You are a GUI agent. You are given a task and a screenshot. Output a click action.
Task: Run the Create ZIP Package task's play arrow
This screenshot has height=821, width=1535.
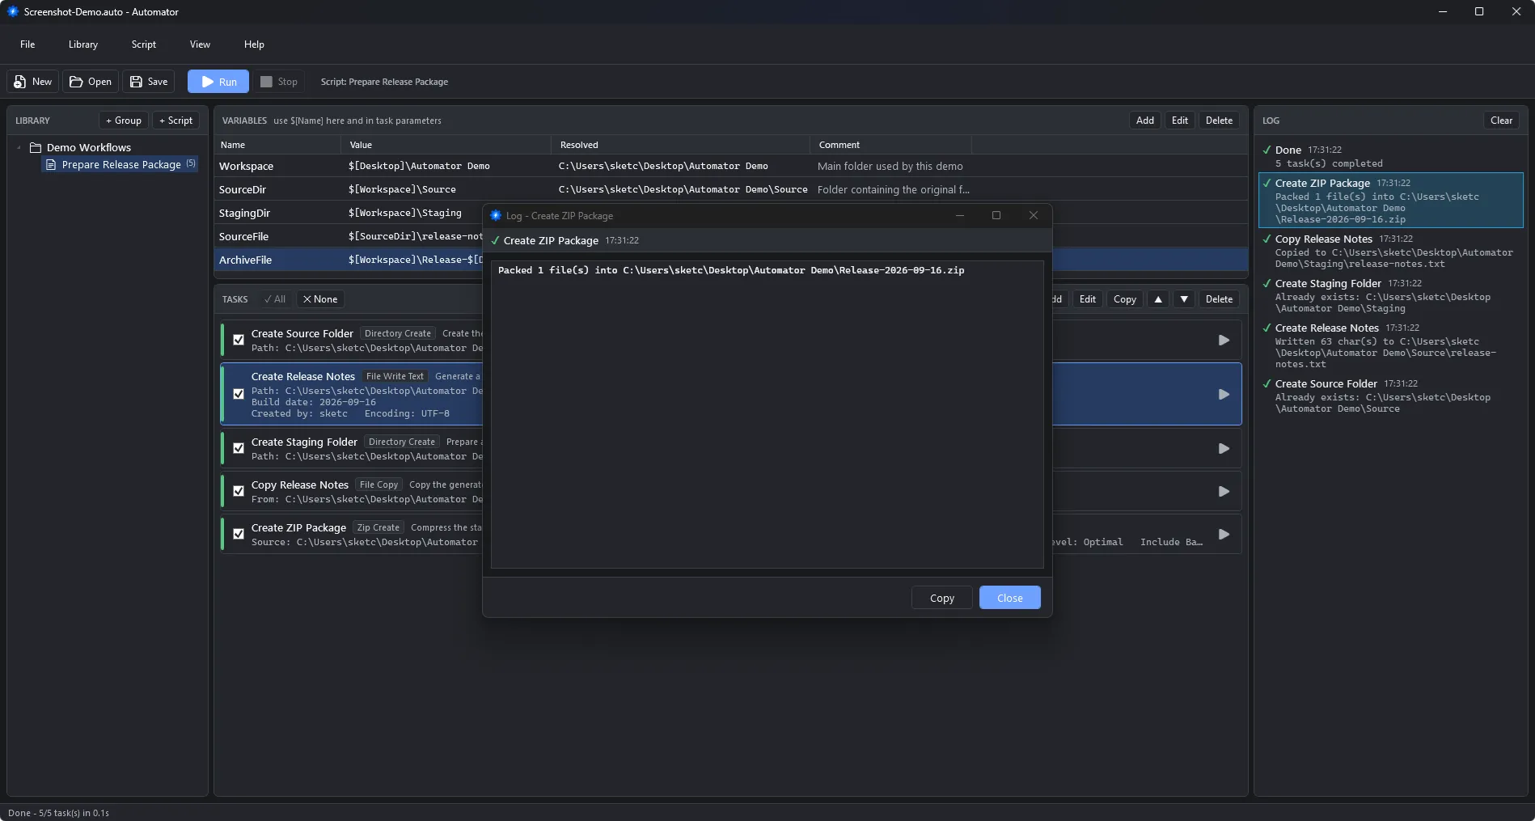[x=1224, y=535]
